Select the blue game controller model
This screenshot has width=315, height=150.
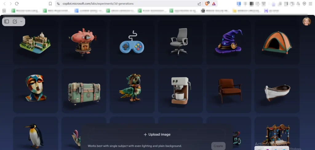pos(132,42)
